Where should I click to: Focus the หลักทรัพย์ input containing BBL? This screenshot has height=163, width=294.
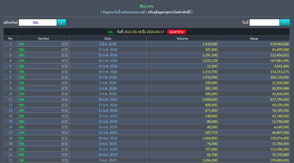coord(38,23)
